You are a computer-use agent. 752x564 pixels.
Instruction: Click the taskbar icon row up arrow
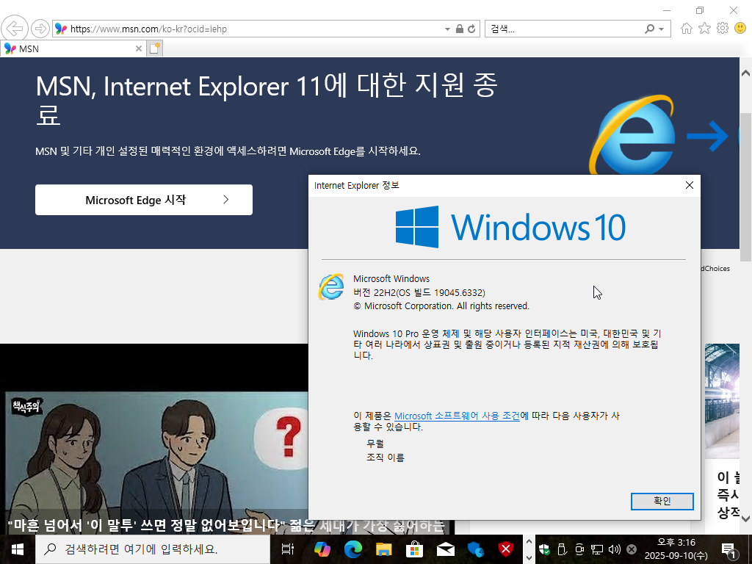[529, 542]
